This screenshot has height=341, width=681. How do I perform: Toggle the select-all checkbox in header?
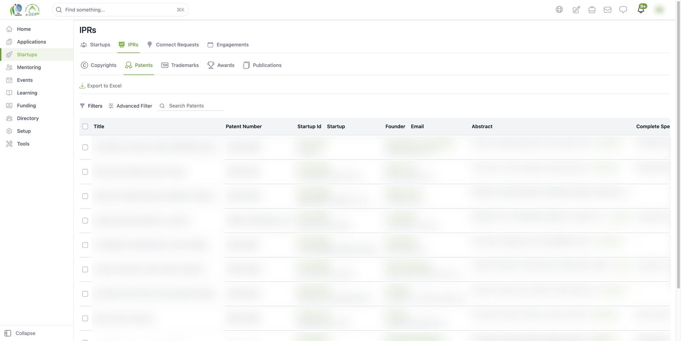click(85, 126)
